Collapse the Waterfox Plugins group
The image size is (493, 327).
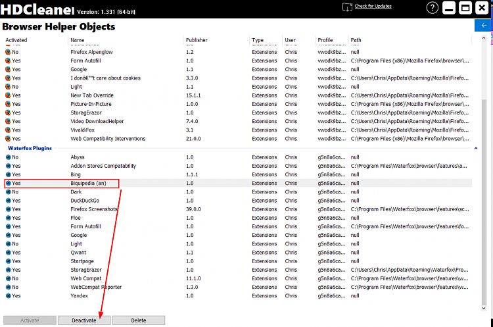point(476,148)
